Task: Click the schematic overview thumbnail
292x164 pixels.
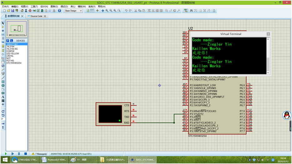Action: 17,29
